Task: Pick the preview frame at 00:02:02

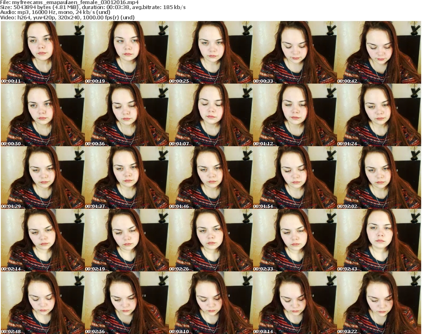Action: pyautogui.click(x=379, y=178)
